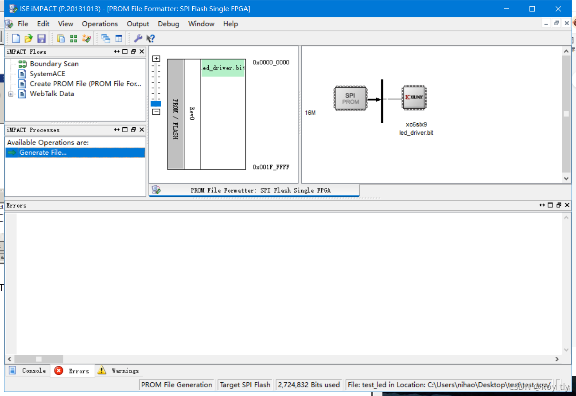
Task: Float the Errors panel
Action: point(559,205)
